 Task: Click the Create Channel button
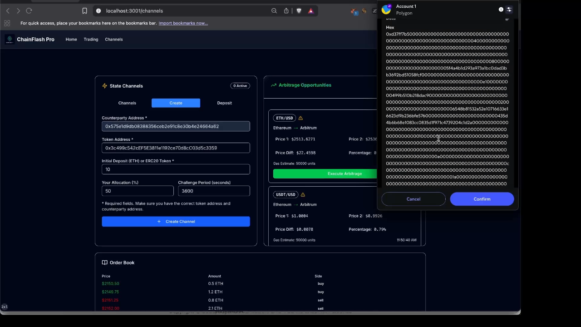(176, 222)
